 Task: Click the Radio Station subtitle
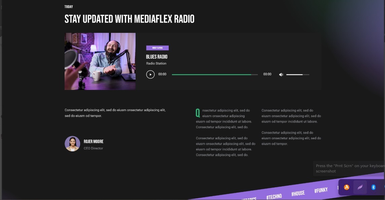click(156, 63)
